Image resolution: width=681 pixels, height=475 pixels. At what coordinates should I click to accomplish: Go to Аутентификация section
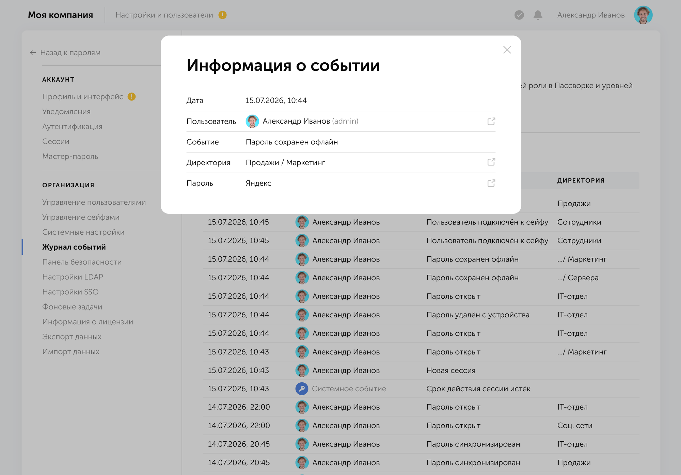point(72,127)
